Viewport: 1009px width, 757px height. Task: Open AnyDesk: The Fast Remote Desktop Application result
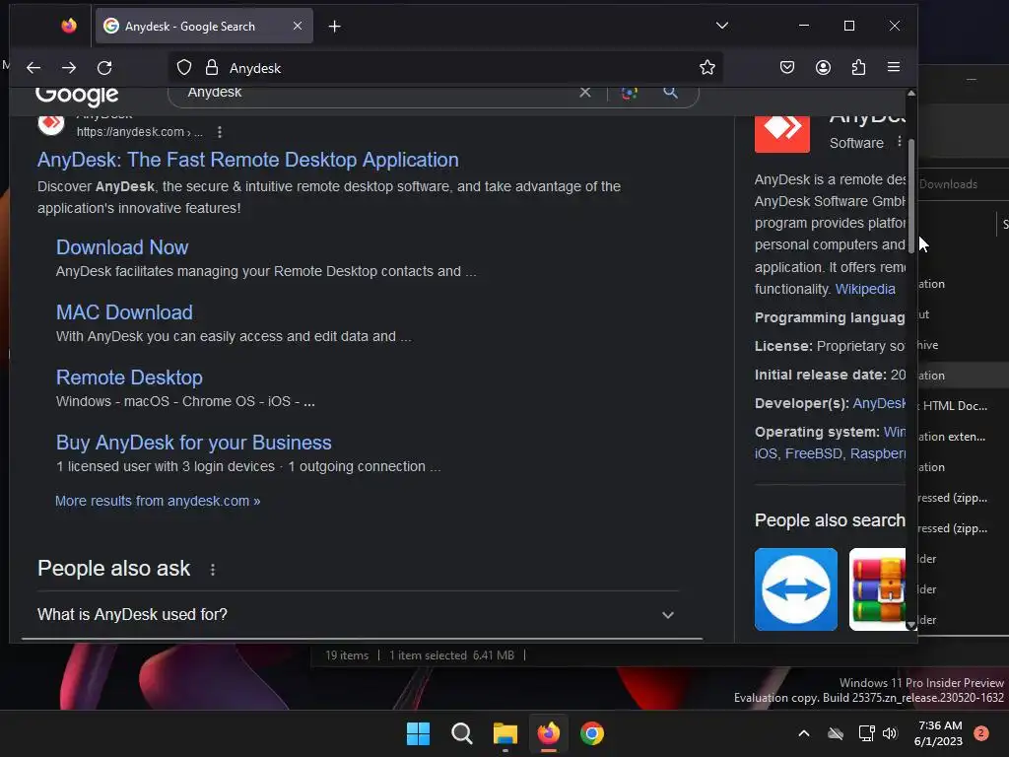coord(247,160)
